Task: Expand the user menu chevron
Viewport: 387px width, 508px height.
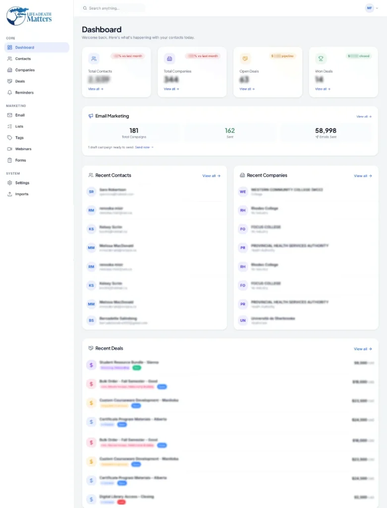Action: point(377,8)
